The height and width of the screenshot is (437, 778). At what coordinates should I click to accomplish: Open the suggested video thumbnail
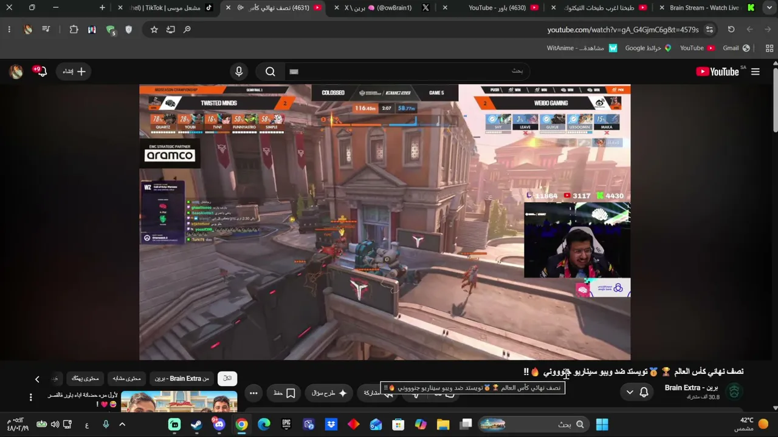click(179, 401)
